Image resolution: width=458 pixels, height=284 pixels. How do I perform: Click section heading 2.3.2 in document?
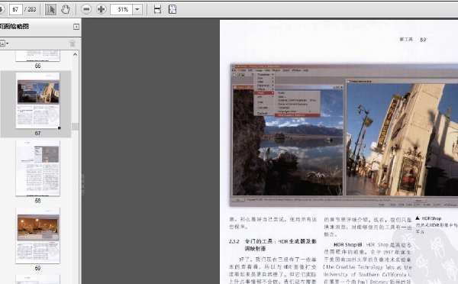(x=273, y=245)
